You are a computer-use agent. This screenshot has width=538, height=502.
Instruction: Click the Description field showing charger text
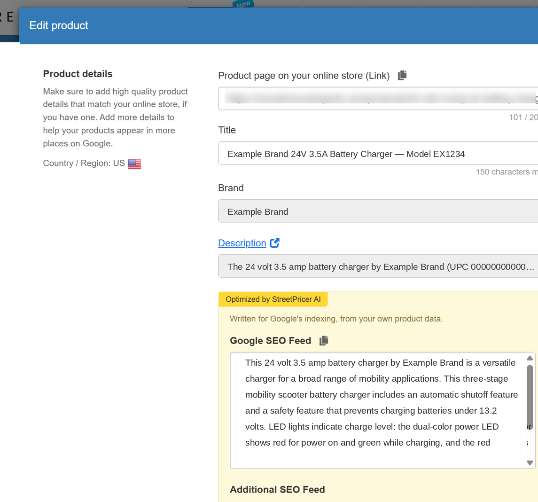378,266
